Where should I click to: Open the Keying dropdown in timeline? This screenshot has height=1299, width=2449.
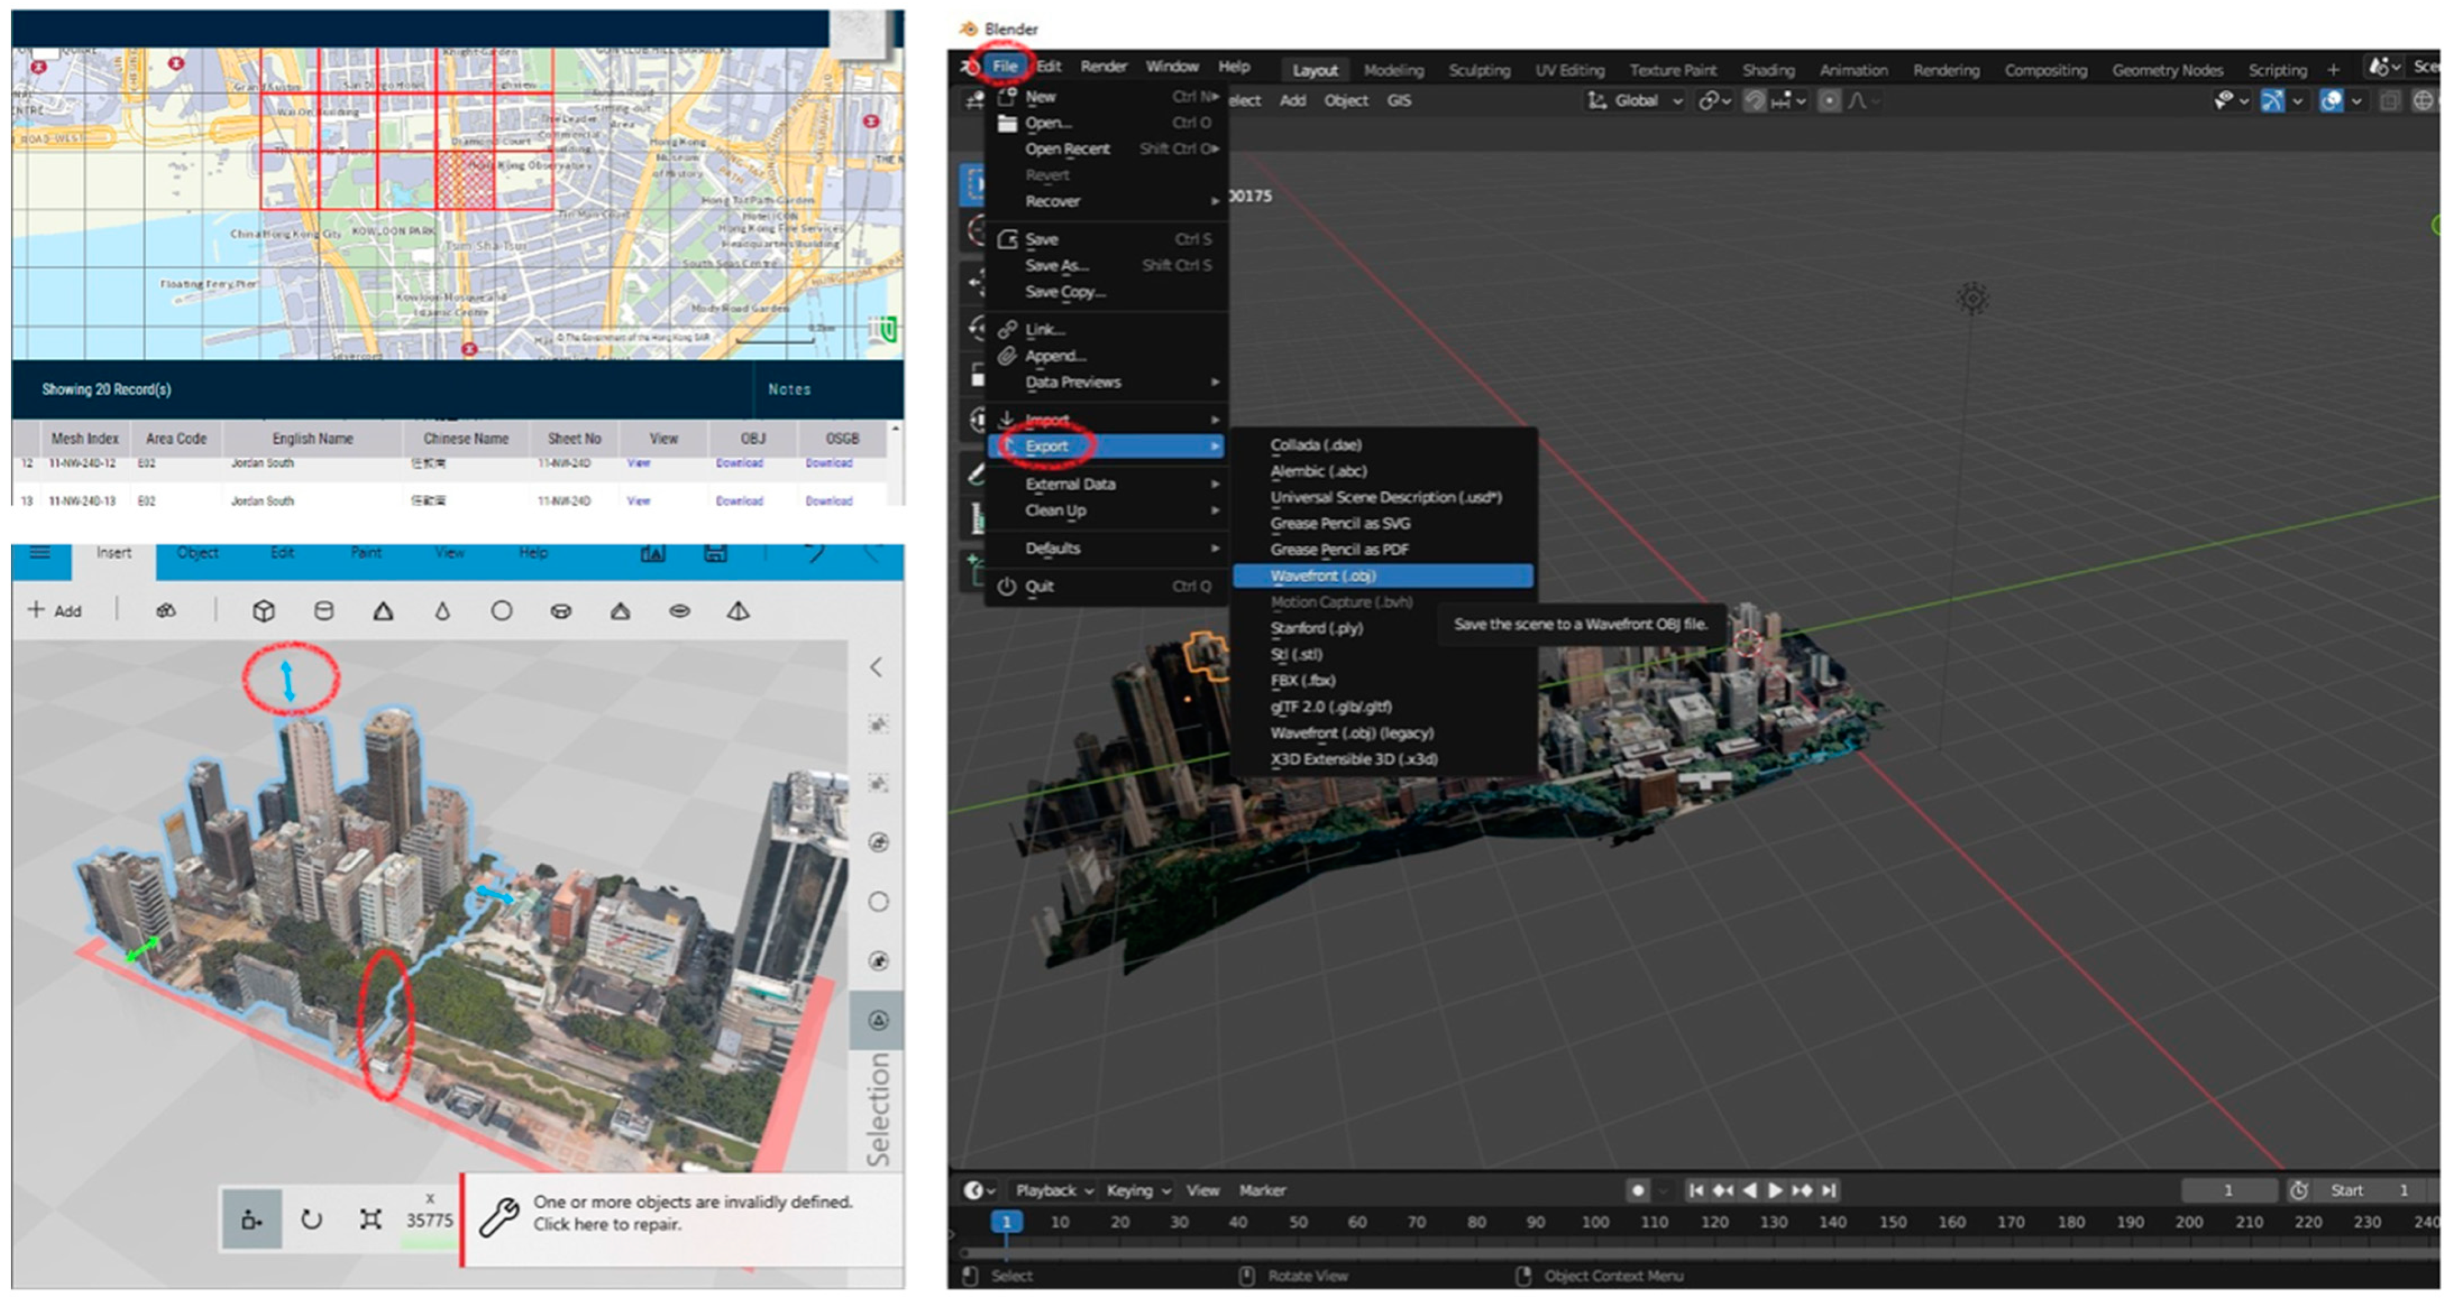1137,1190
